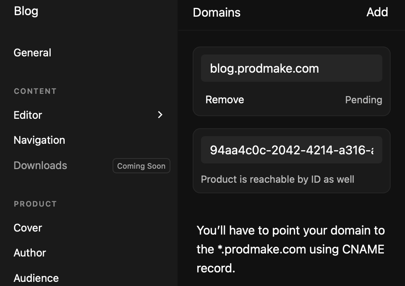Click the CNAME record instruction text
405x286 pixels.
click(x=291, y=249)
